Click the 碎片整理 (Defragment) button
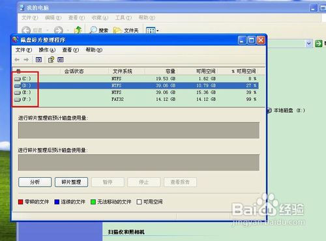The image size is (326, 241). (71, 182)
